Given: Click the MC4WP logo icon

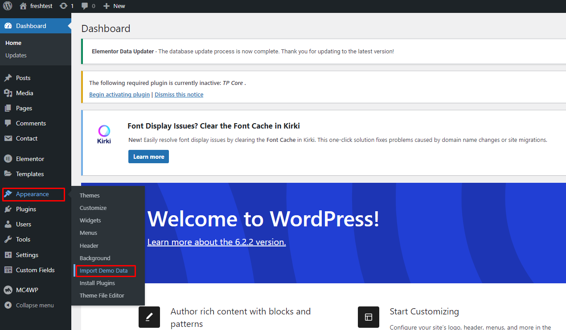Looking at the screenshot, I should pyautogui.click(x=8, y=290).
